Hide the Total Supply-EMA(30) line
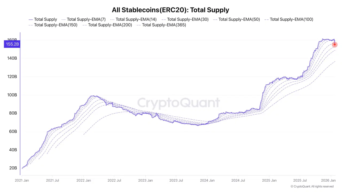Image resolution: width=342 pixels, height=192 pixels. (x=185, y=19)
